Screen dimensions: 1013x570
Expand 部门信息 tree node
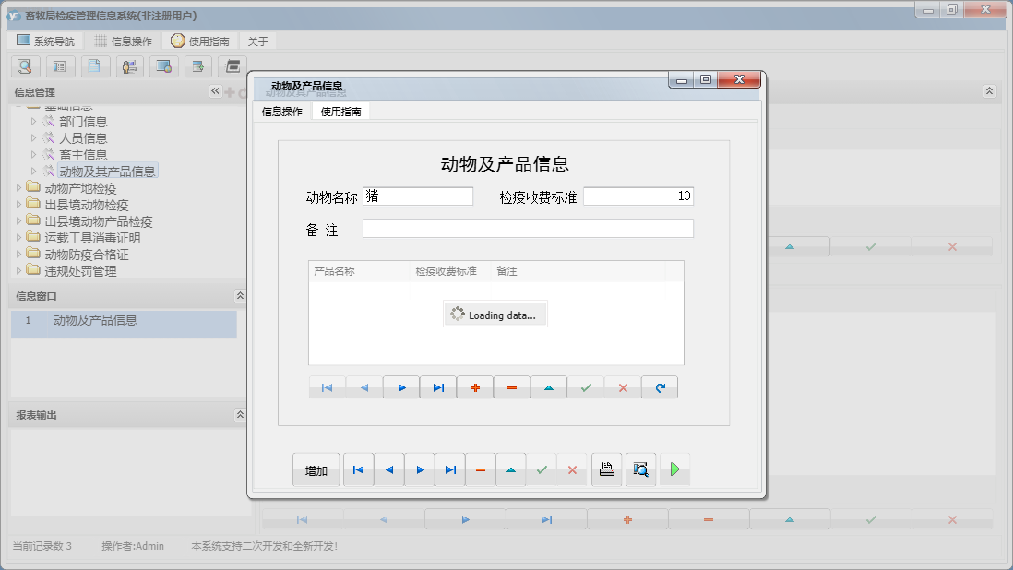[x=33, y=121]
